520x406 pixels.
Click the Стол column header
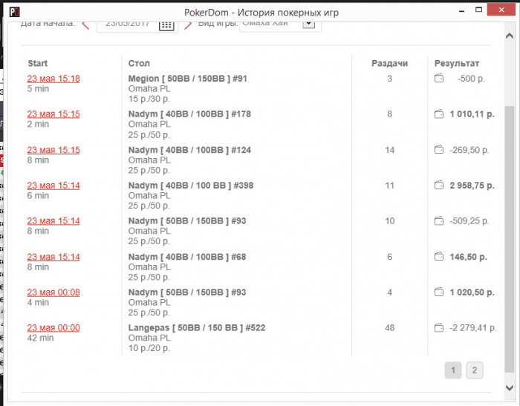[139, 63]
